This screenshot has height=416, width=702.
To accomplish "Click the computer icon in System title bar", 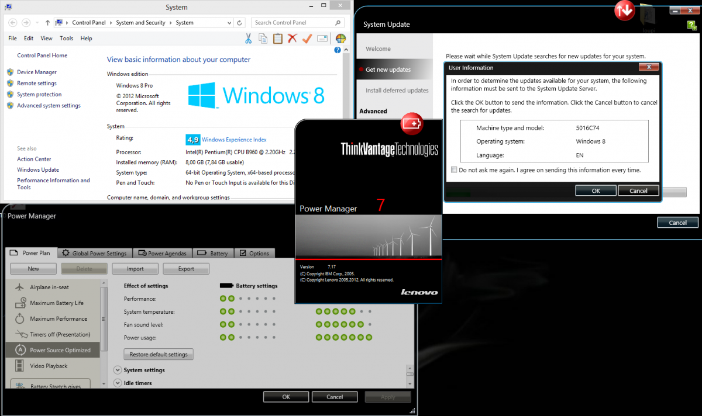I will [x=8, y=6].
